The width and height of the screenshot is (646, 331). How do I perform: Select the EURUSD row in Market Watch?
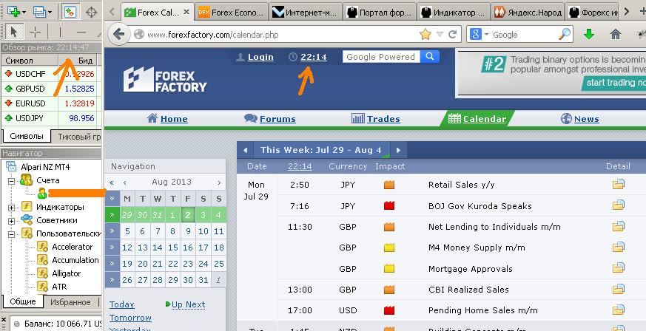coord(50,103)
